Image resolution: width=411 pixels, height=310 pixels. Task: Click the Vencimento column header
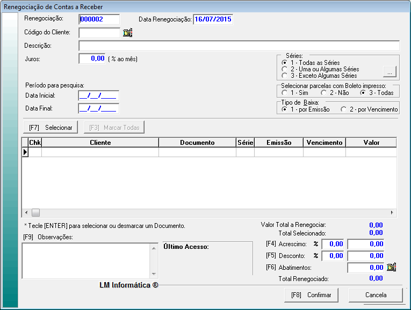point(324,143)
